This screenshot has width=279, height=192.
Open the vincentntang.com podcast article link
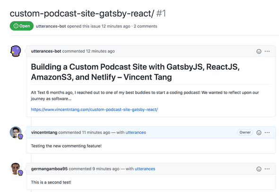[94, 109]
